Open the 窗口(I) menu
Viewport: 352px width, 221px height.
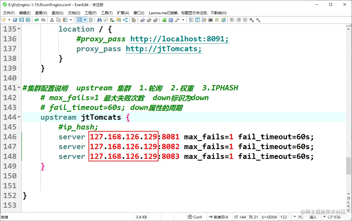[139, 13]
